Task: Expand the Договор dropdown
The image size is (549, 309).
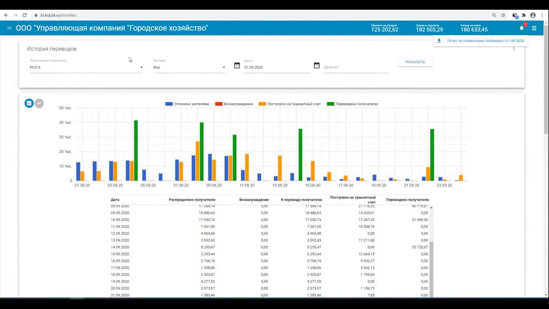Action: click(189, 67)
